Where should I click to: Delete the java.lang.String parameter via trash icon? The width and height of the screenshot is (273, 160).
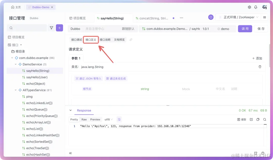[x=260, y=67]
